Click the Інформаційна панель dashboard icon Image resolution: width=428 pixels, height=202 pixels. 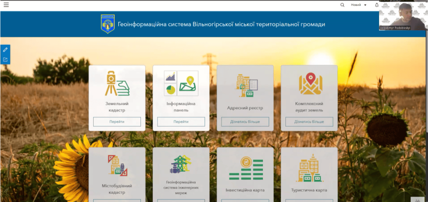pyautogui.click(x=181, y=83)
